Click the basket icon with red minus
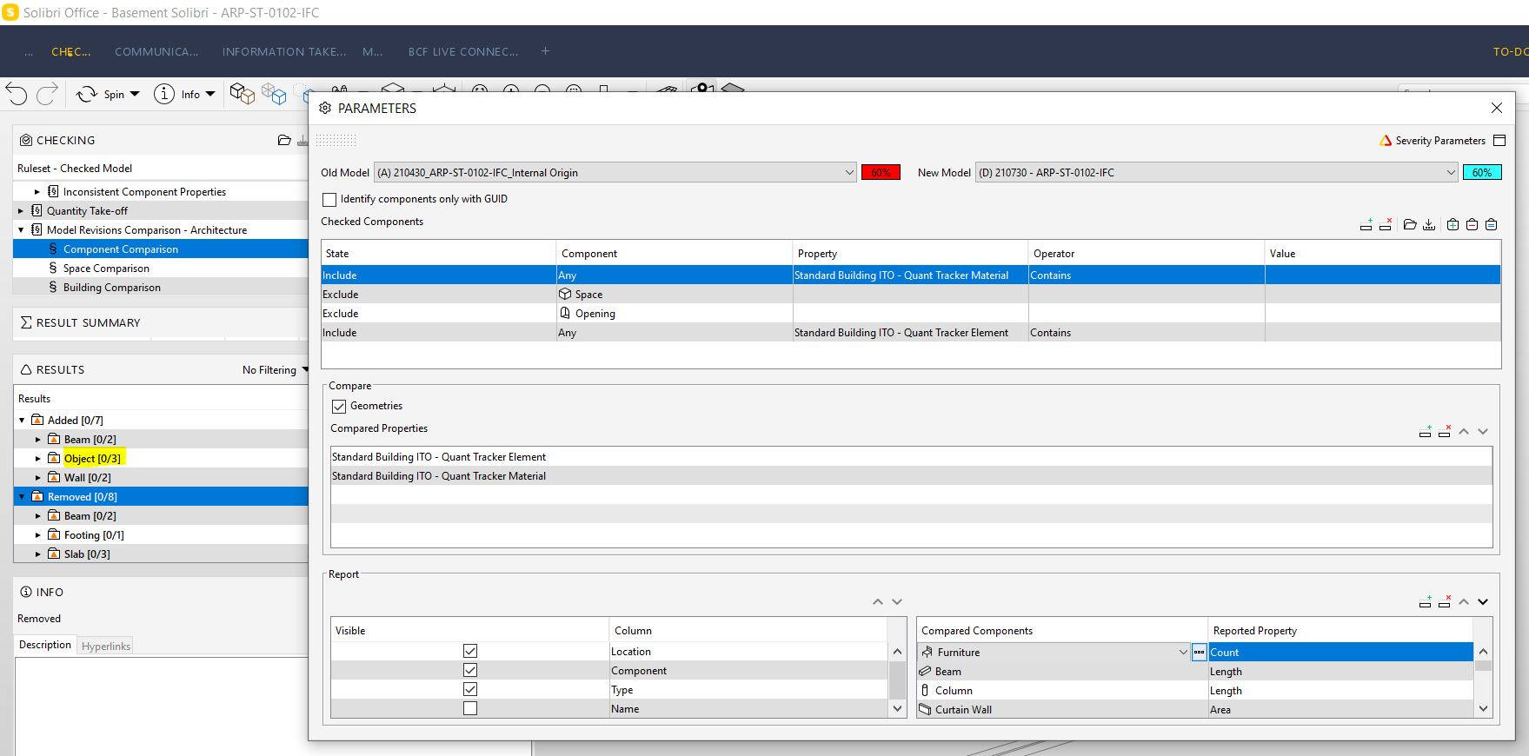 (1472, 225)
